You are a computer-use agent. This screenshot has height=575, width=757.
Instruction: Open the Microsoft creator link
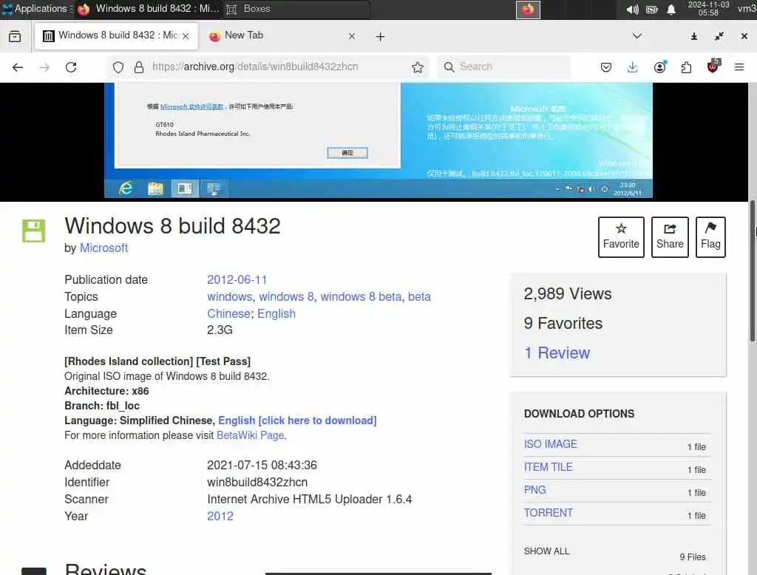103,248
